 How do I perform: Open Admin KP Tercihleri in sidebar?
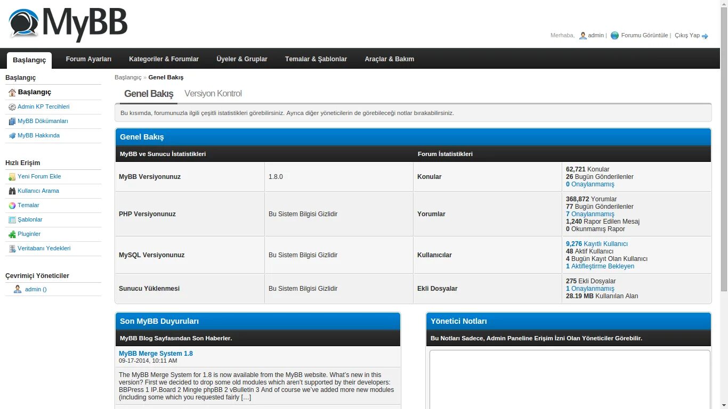pyautogui.click(x=43, y=107)
